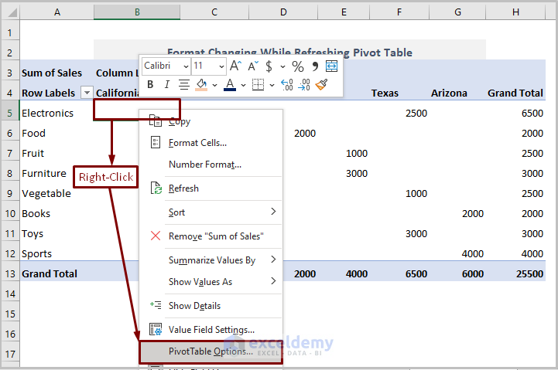Click the Furniture row label

pos(44,173)
